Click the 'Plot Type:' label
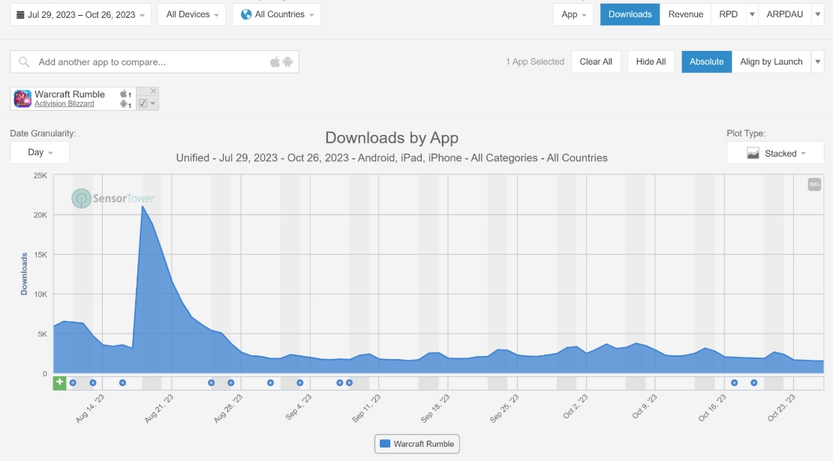833x461 pixels. click(x=746, y=133)
